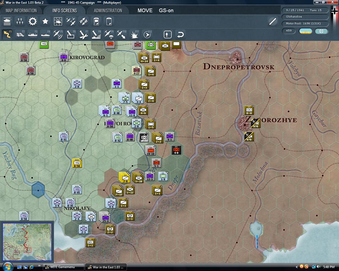Viewport: 339px width, 271px height.
Task: Select Air recon mode (F5)
Action: coord(58,34)
